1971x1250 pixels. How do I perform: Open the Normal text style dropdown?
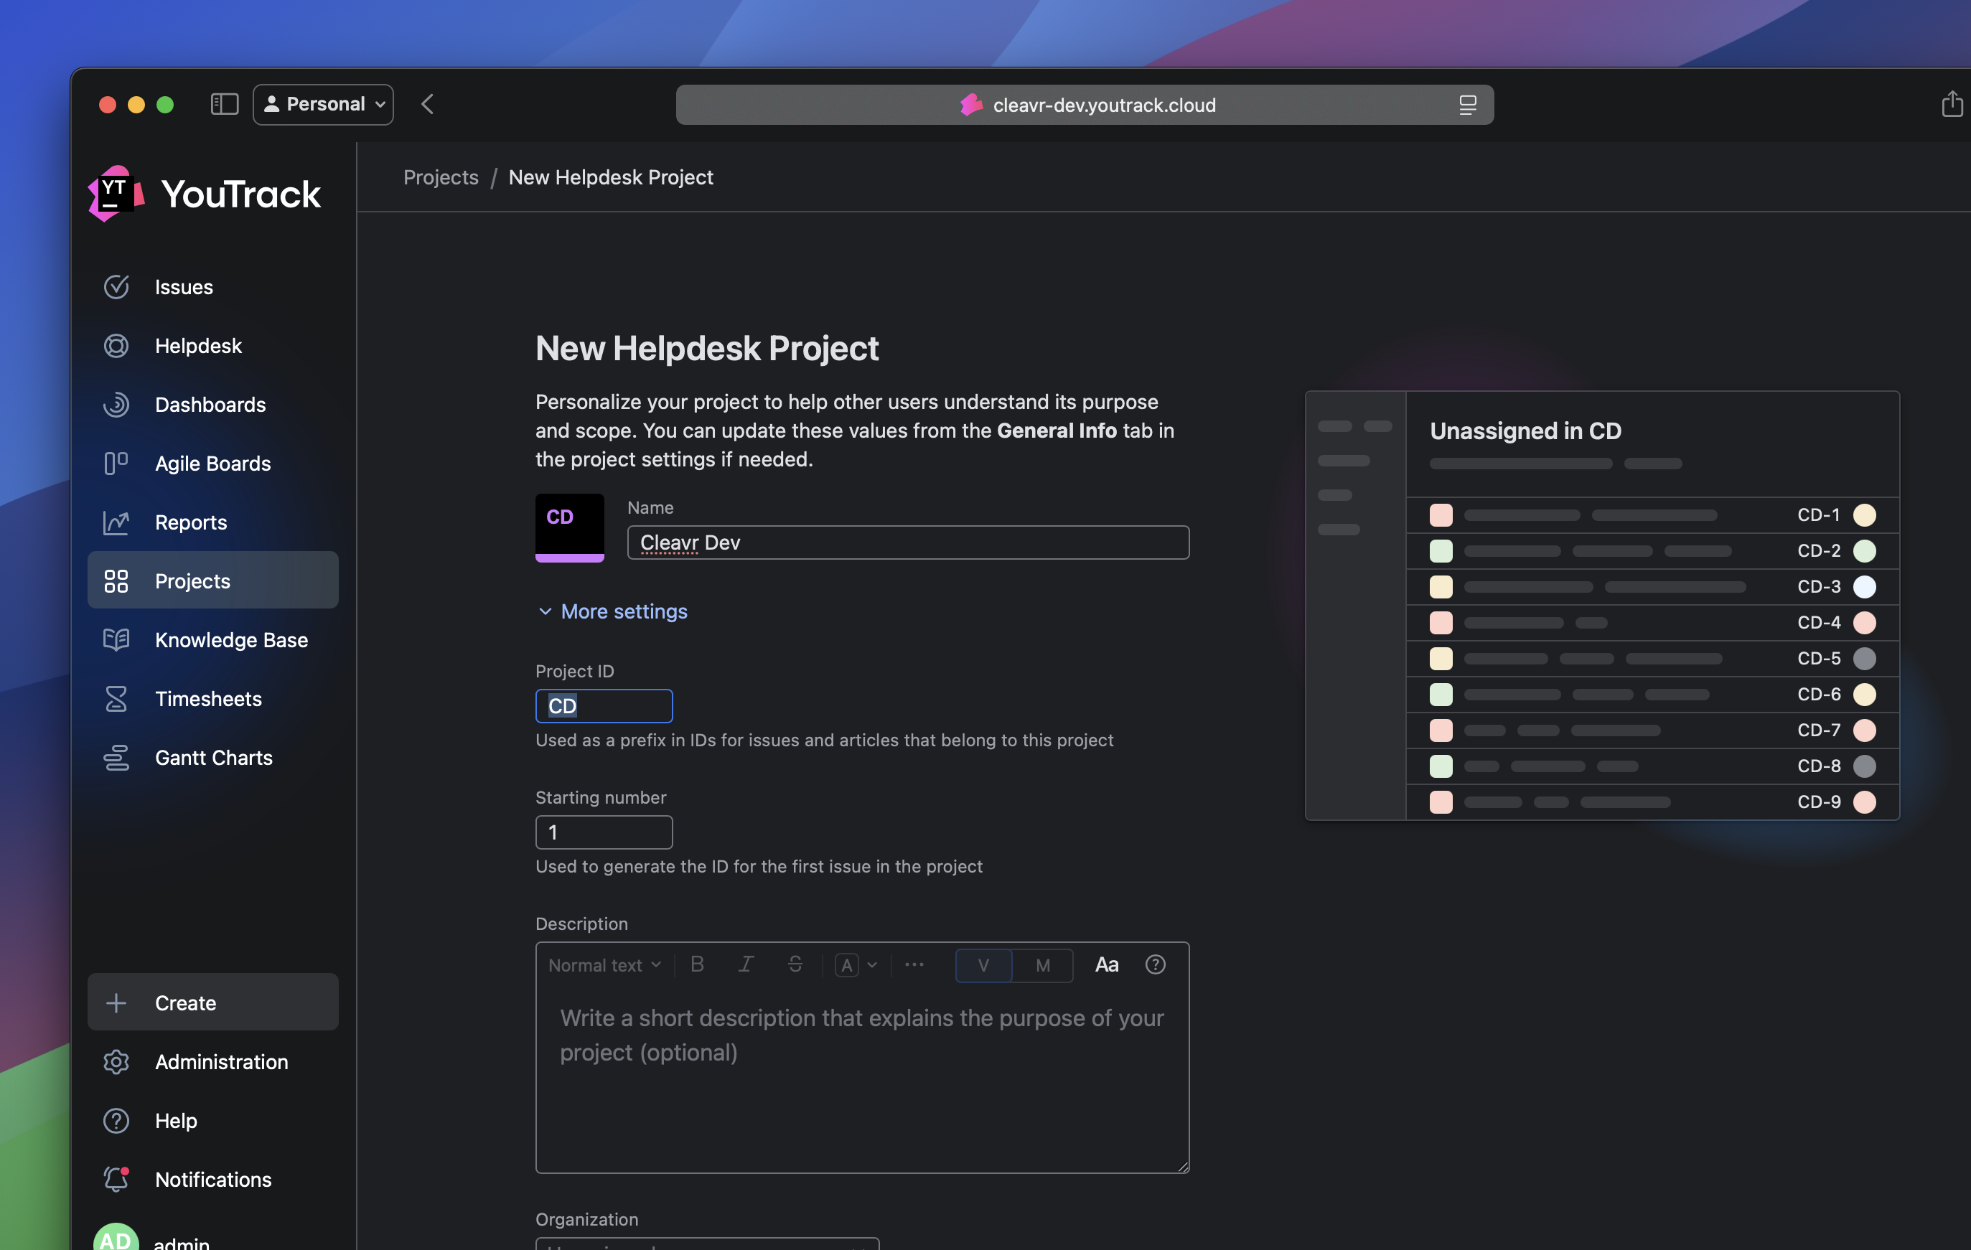(x=604, y=965)
